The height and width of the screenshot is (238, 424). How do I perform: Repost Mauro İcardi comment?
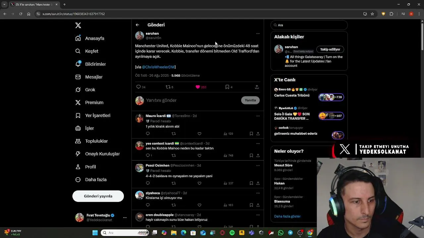[x=174, y=134]
